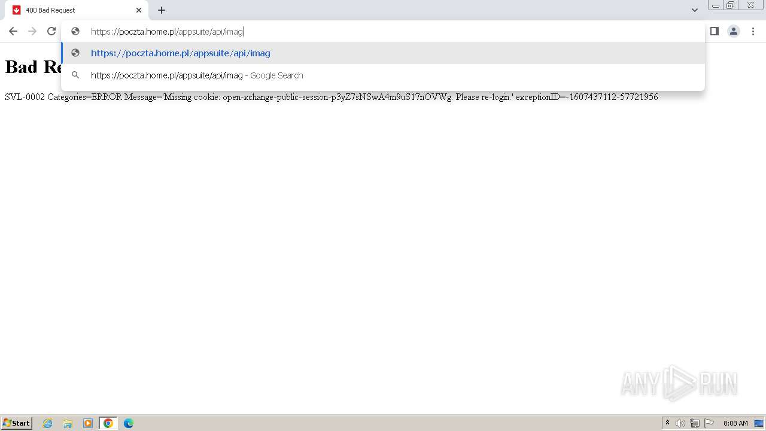Select the poczta.home.pl URL suggestion
This screenshot has height=431, width=766.
(383, 53)
